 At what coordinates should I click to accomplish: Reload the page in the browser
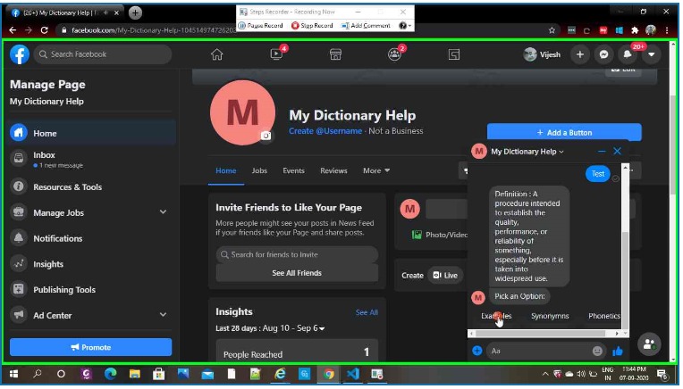[x=44, y=30]
